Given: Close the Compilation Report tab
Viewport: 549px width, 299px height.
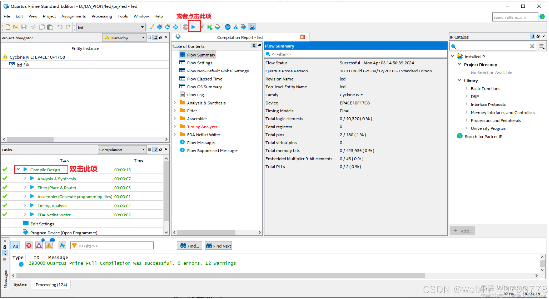Looking at the screenshot, I should [x=302, y=37].
